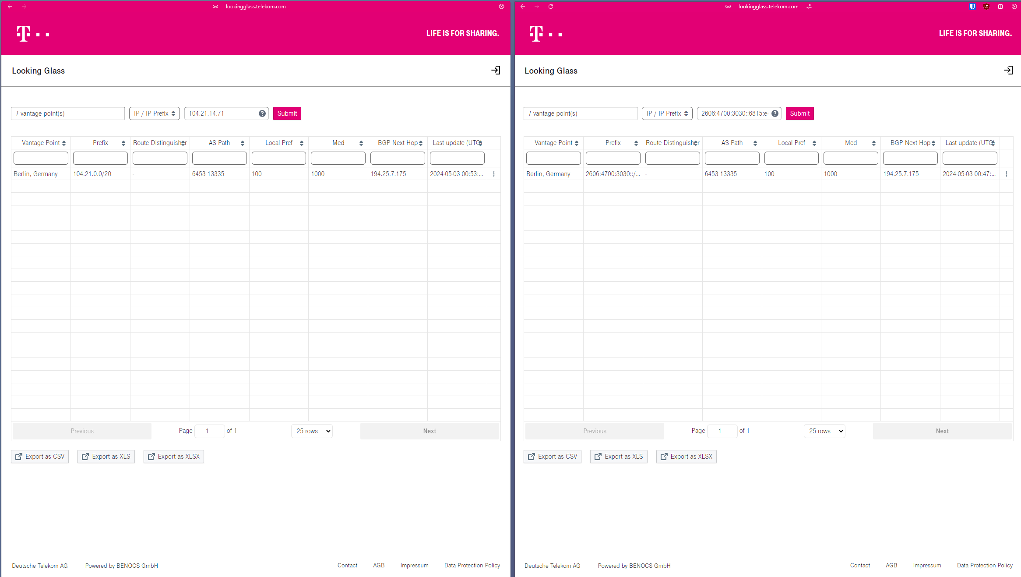
Task: Open row options menu for 104.21.0.0/20 entry
Action: [494, 174]
